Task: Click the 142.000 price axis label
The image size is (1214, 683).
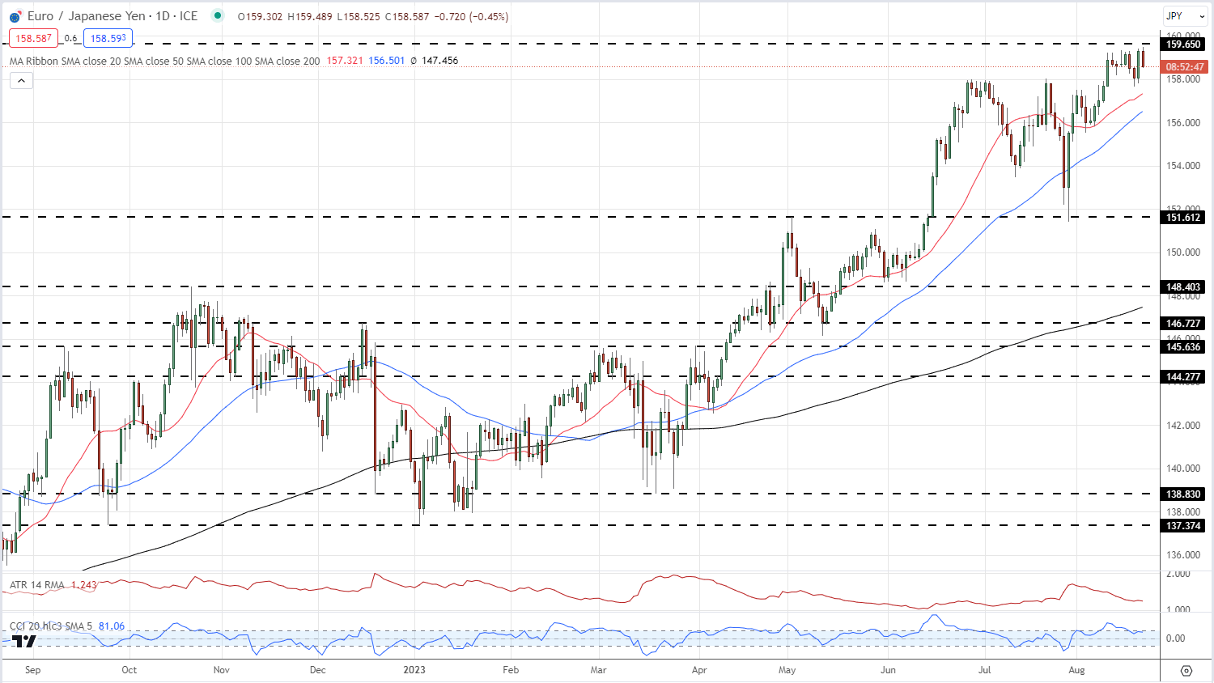Action: pyautogui.click(x=1183, y=426)
